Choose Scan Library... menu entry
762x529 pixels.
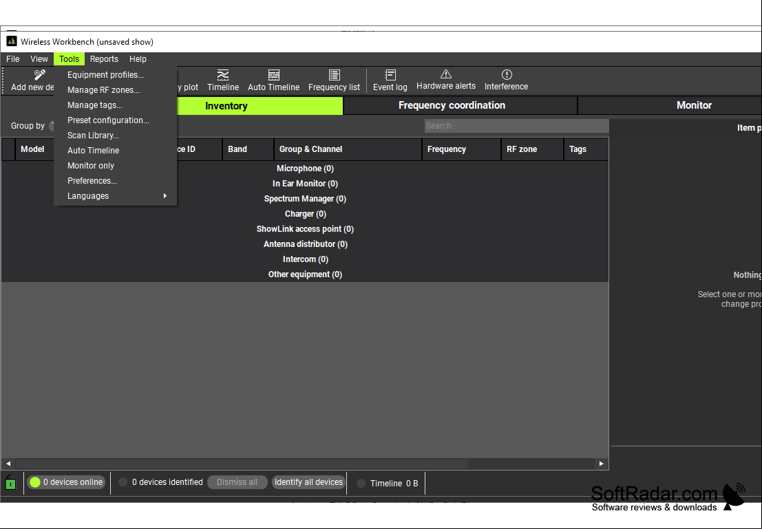(x=115, y=135)
